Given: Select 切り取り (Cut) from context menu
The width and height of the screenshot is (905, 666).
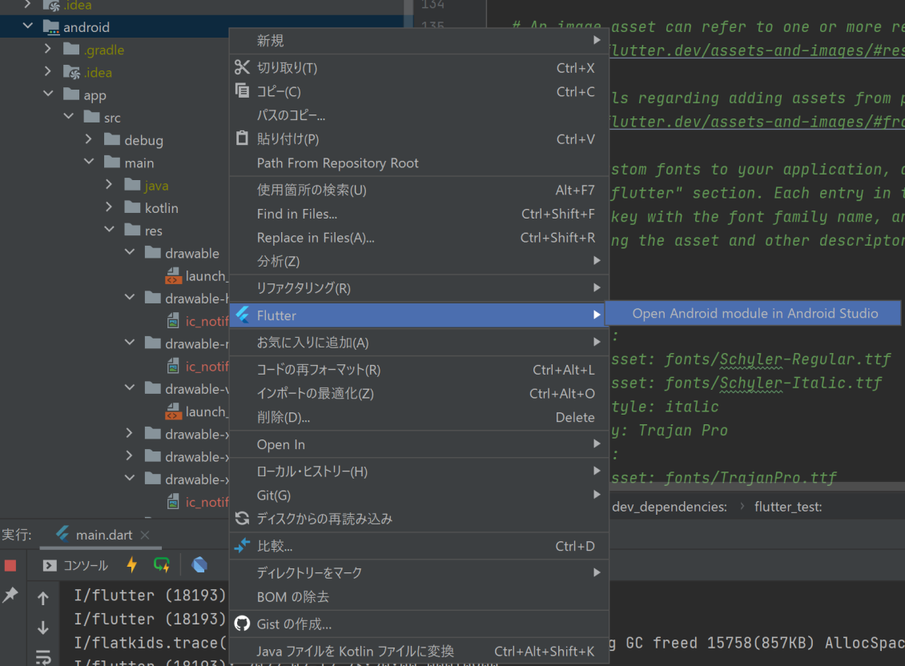Looking at the screenshot, I should click(x=287, y=68).
